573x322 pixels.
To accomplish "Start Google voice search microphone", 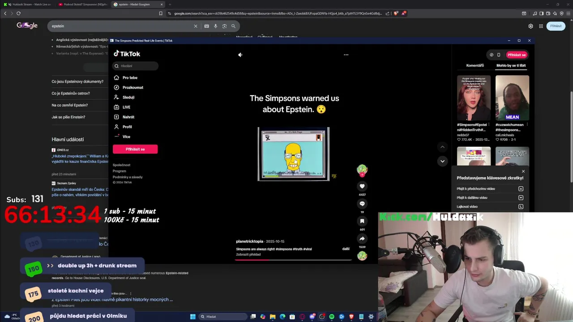I will click(x=215, y=26).
